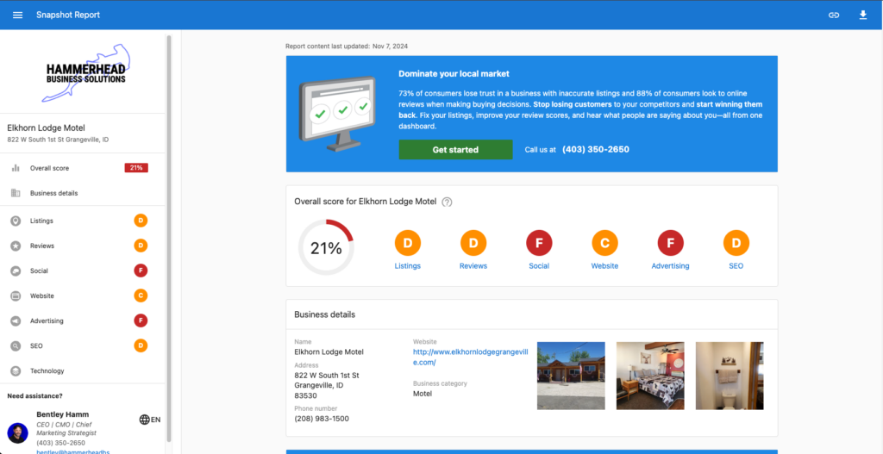The image size is (883, 454).
Task: Click the Reviews D circle in score card
Action: 473,243
